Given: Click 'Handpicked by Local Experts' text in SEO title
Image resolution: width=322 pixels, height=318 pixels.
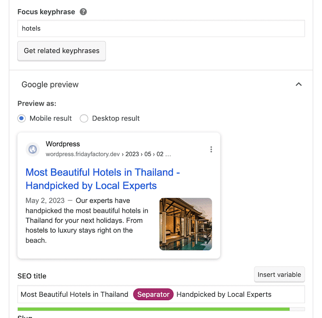Looking at the screenshot, I should tap(224, 294).
